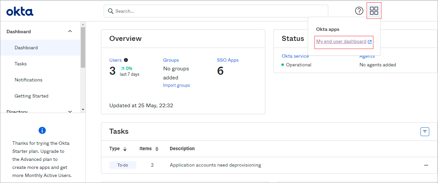
Task: Click the To-do badge in Tasks table
Action: tap(123, 165)
